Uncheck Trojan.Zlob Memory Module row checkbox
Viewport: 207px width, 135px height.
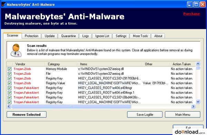(10, 69)
